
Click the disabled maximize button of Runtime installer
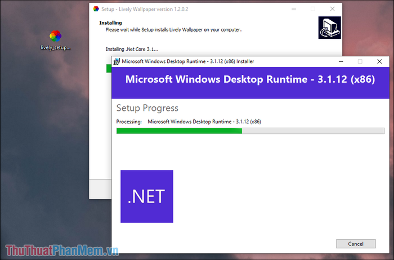(360, 61)
